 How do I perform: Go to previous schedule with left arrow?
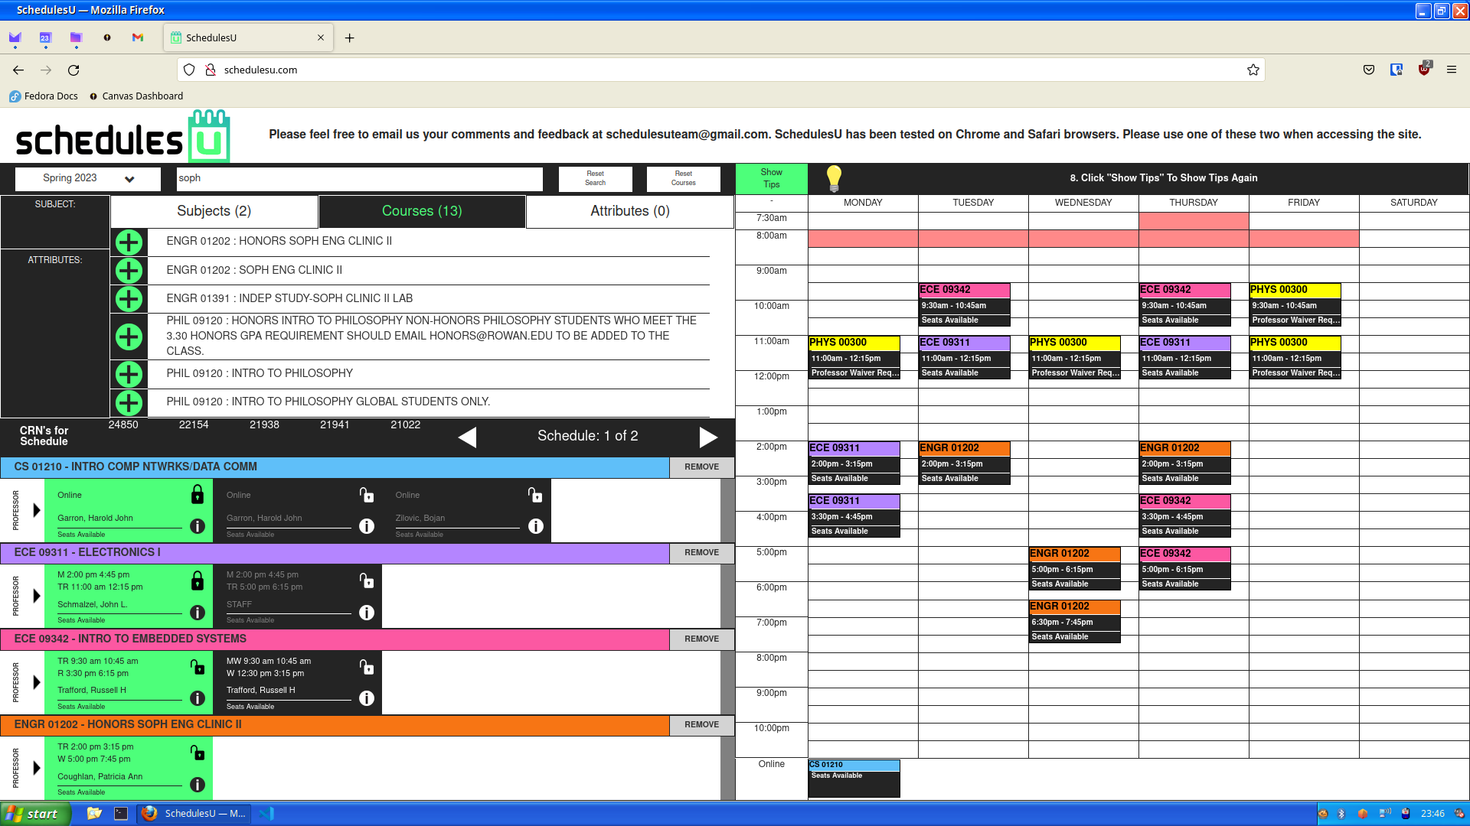pos(467,437)
